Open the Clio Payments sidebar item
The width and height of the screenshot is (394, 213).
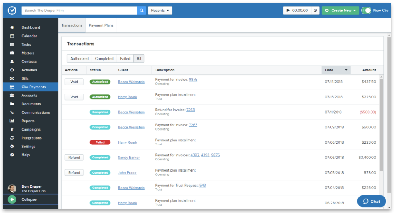[31, 87]
